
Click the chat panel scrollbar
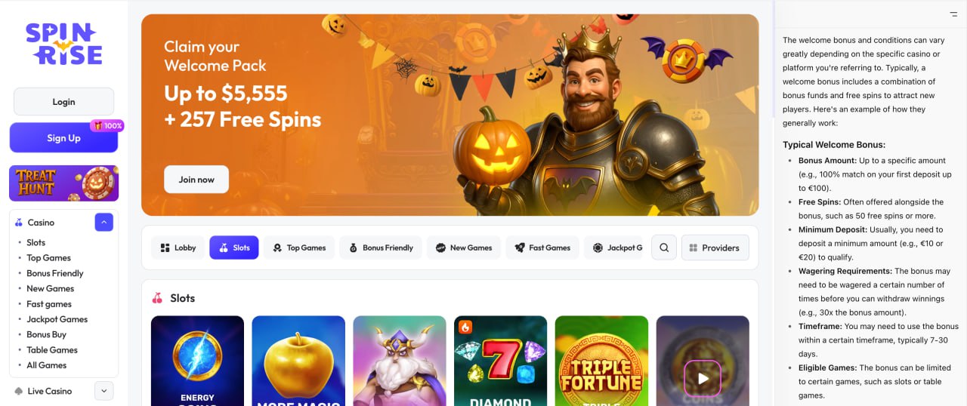(774, 59)
